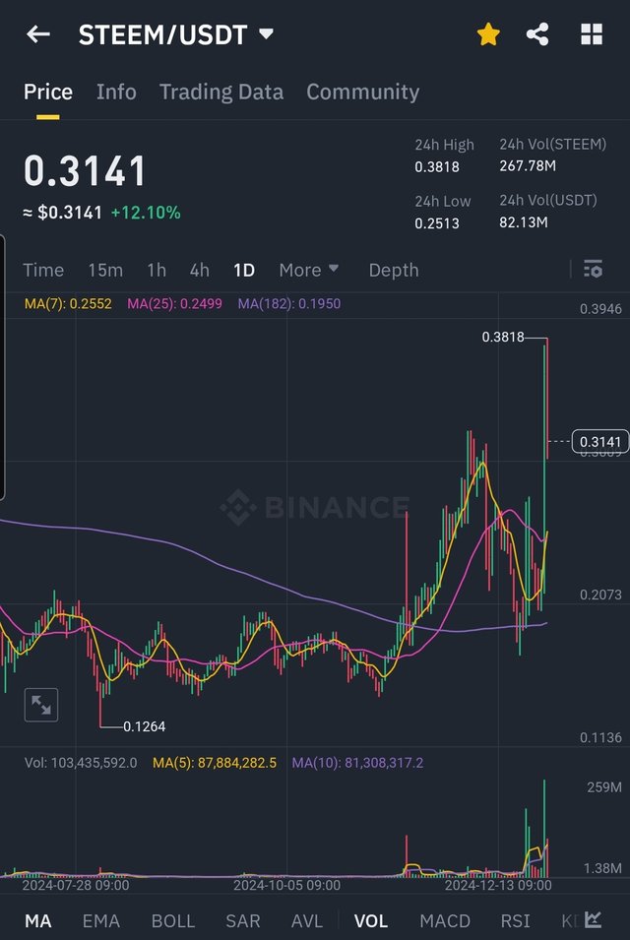630x940 pixels.
Task: Toggle the favorite star icon
Action: (x=488, y=34)
